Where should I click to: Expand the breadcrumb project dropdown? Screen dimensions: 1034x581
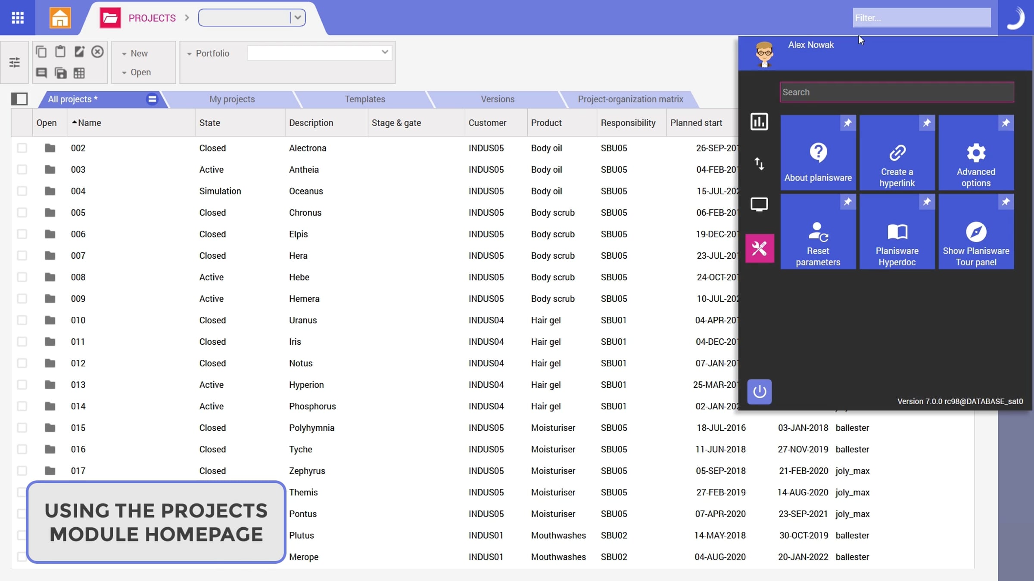297,18
